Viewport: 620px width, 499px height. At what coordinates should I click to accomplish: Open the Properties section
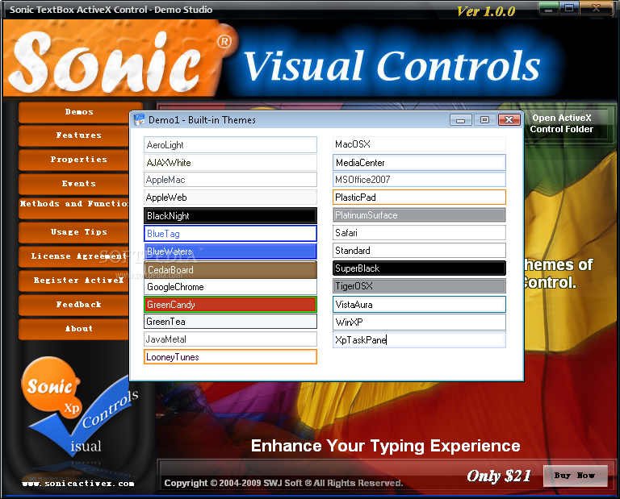coord(75,160)
